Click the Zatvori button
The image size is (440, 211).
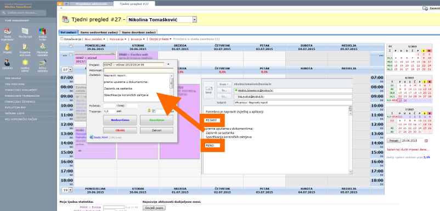[156, 130]
